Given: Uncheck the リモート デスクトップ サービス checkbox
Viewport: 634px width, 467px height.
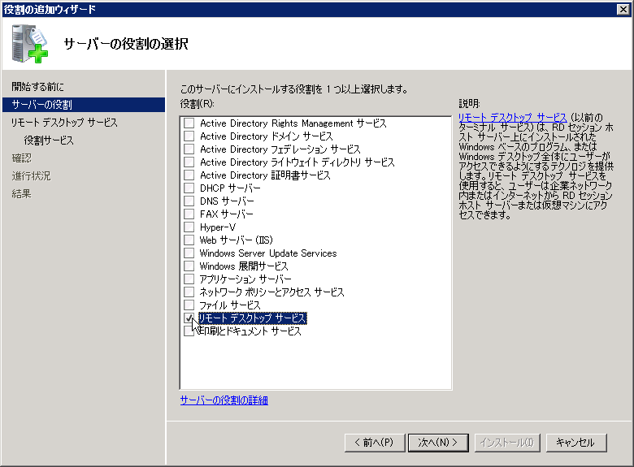Looking at the screenshot, I should pyautogui.click(x=189, y=318).
